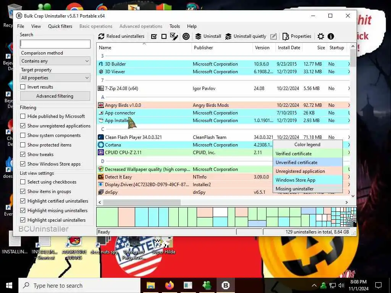Click the Search input field
391x293 pixels.
[x=55, y=44]
